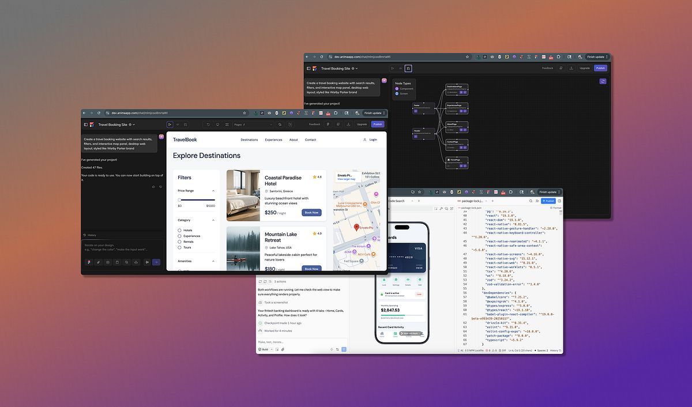Click the play preview icon in front Anima toolbar
The width and height of the screenshot is (692, 407).
tap(170, 124)
